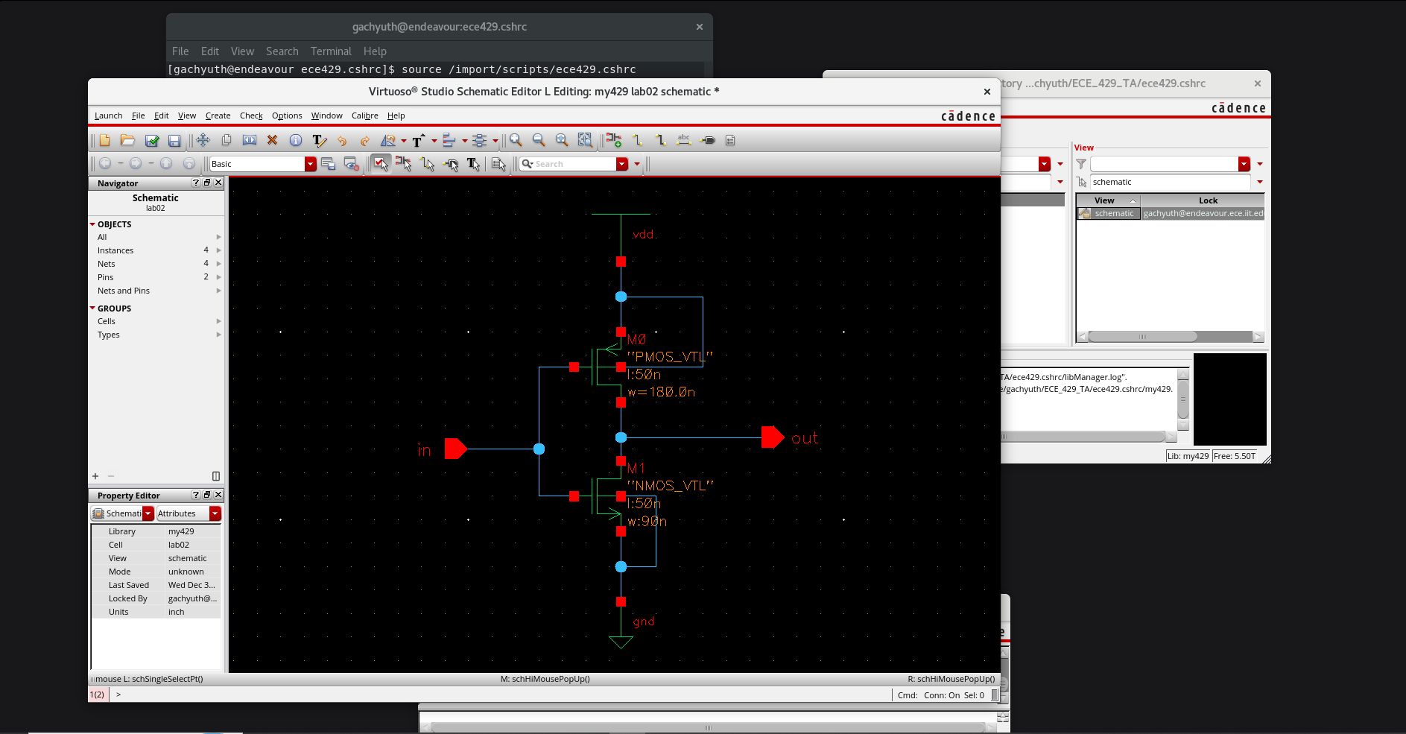Image resolution: width=1406 pixels, height=734 pixels.
Task: Click the bottom window horizontal scrollbar
Action: 708,727
